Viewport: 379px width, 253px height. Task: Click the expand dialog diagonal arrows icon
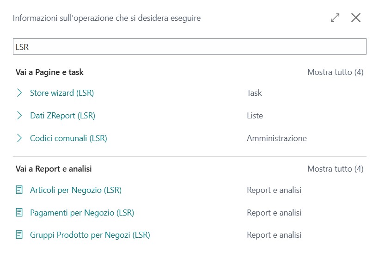[335, 18]
